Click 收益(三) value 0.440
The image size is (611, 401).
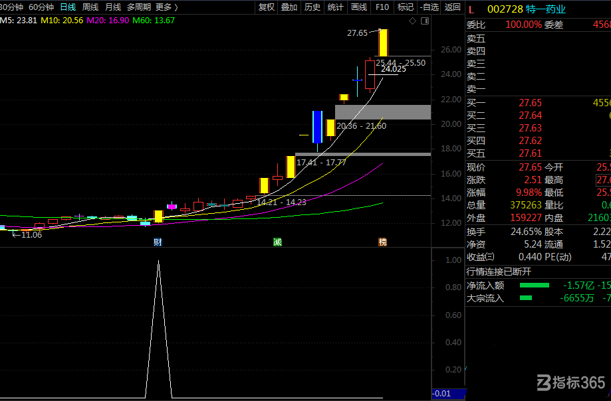click(530, 257)
